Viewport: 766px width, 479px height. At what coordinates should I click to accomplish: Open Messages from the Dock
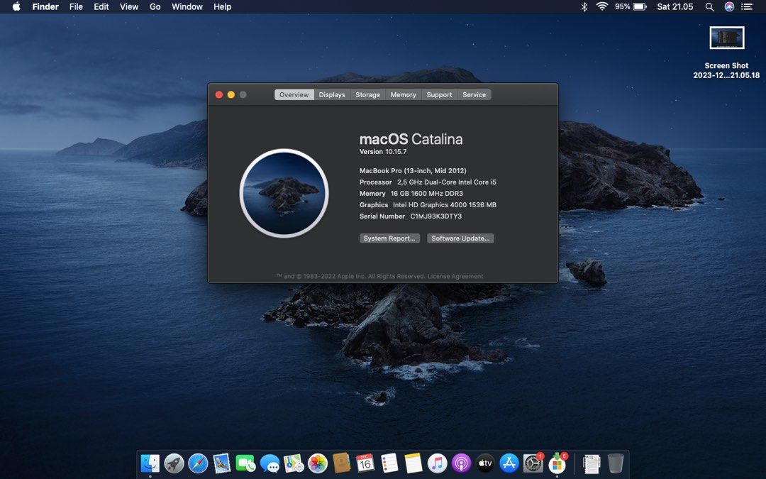[272, 463]
